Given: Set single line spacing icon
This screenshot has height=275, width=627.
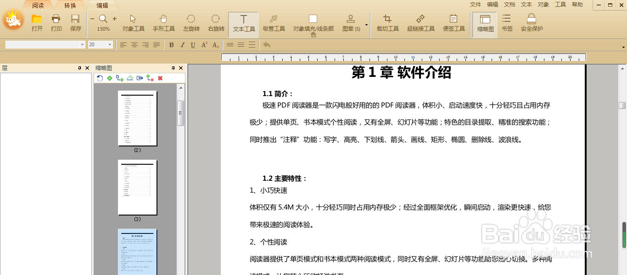Looking at the screenshot, I should coord(230,45).
